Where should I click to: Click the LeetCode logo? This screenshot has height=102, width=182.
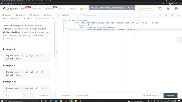(10, 8)
